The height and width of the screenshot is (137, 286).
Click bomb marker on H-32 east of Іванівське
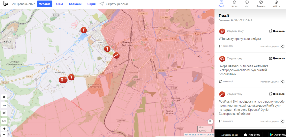pos(71,77)
